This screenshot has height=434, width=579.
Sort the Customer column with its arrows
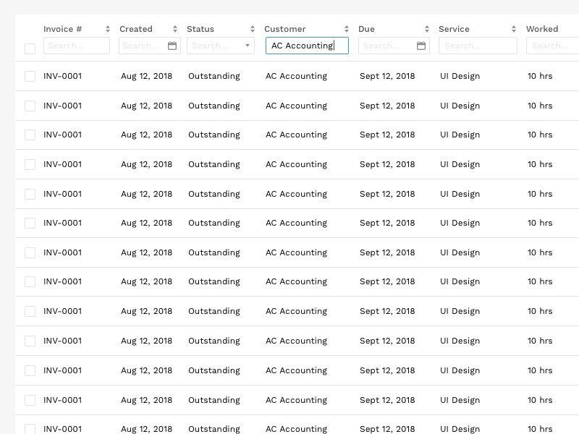click(x=347, y=29)
